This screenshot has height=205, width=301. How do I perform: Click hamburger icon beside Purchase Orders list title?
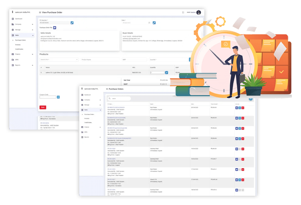click(x=107, y=89)
